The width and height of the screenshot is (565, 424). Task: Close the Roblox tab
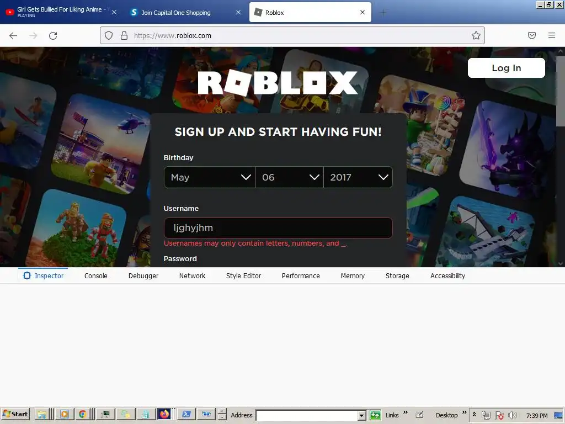[363, 12]
